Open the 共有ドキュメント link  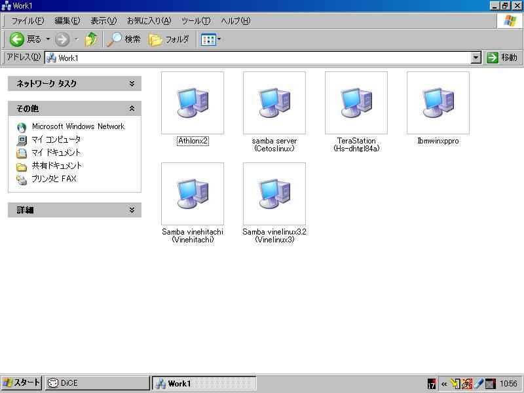57,166
